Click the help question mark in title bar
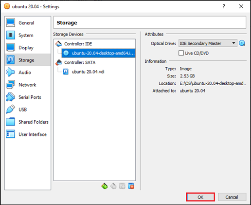251x205 pixels. 224,6
